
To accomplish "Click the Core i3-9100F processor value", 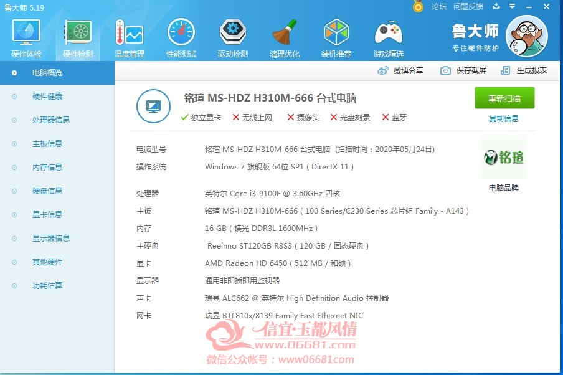I will [x=272, y=194].
